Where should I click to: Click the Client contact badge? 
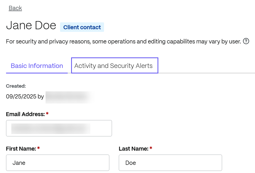point(82,27)
